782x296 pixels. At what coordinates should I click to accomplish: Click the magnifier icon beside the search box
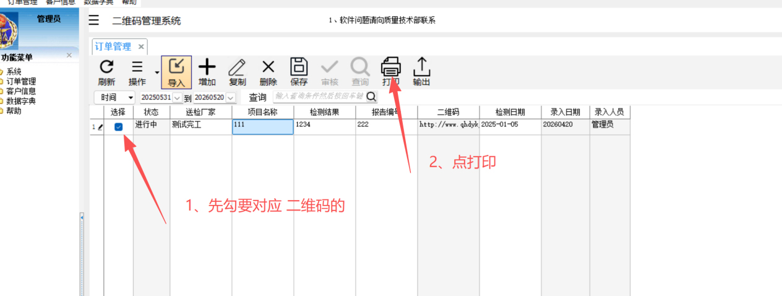tap(371, 97)
